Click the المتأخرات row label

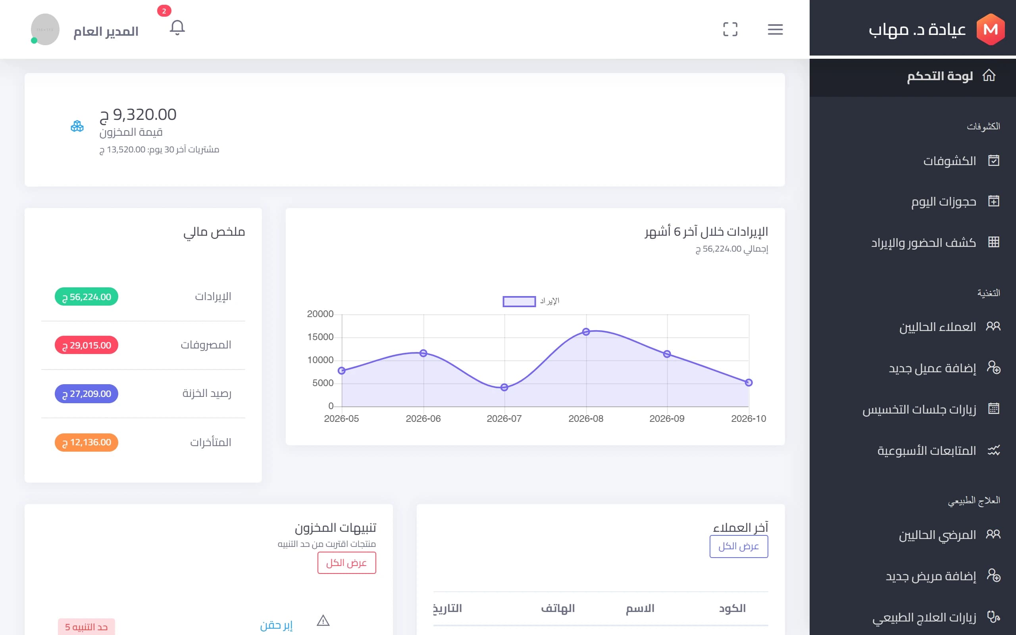point(211,442)
